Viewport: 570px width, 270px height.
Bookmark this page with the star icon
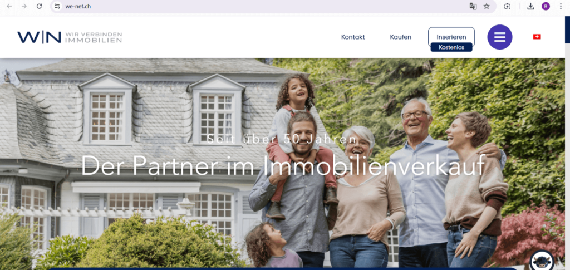tap(487, 6)
